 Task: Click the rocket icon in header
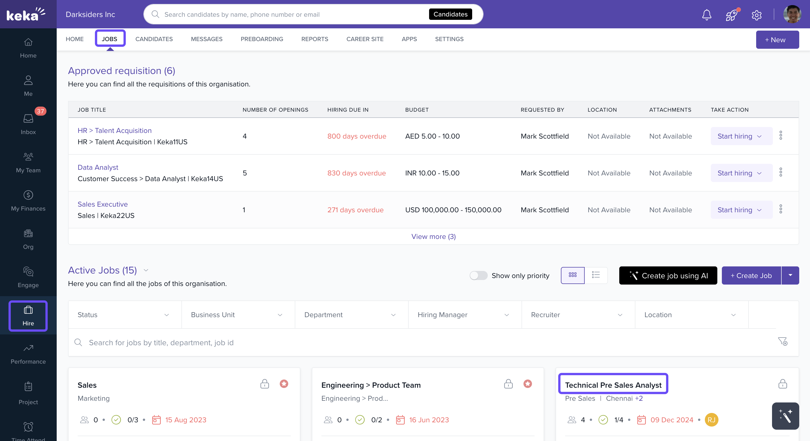point(731,14)
